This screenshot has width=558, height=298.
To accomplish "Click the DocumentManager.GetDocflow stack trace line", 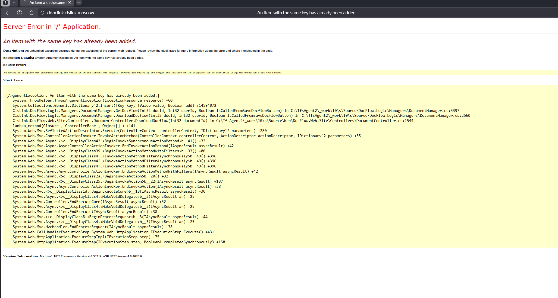I will [x=236, y=111].
